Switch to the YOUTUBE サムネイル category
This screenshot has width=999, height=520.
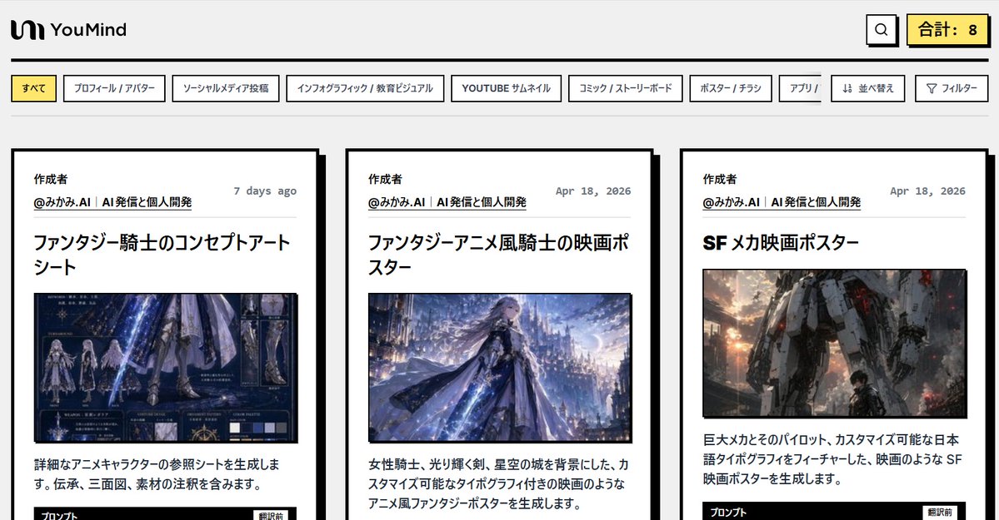click(505, 88)
